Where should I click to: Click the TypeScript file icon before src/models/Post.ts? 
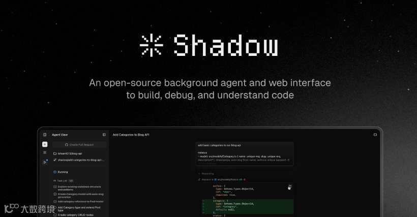pos(216,179)
